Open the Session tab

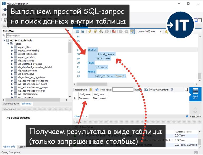[x=22, y=147]
